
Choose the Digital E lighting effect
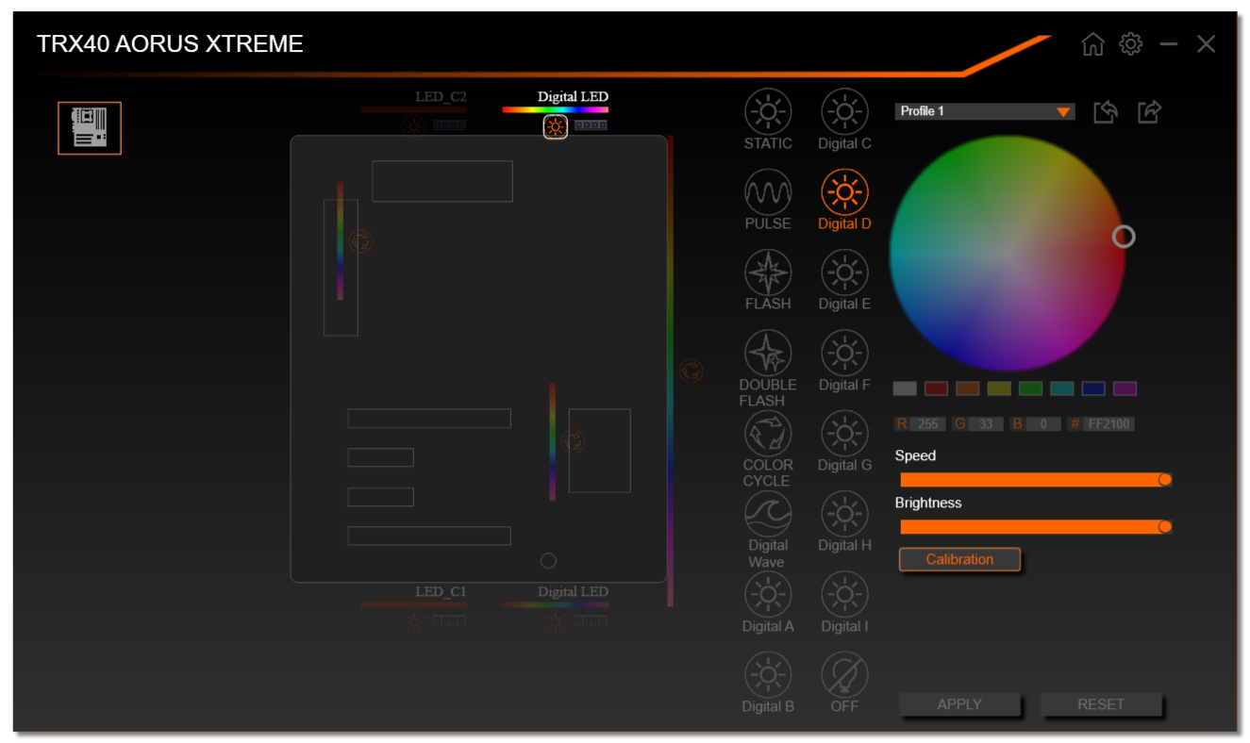click(844, 272)
